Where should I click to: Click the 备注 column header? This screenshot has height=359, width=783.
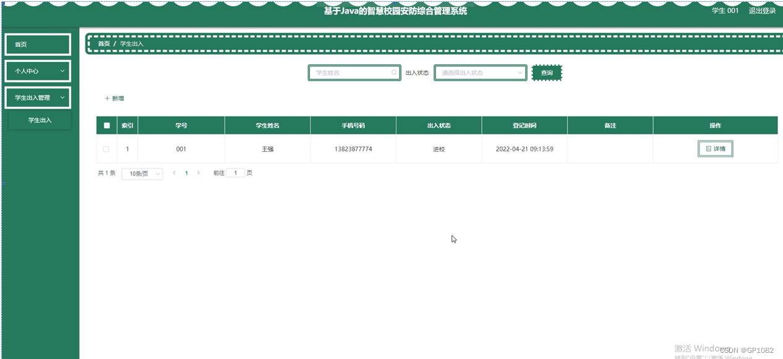coord(610,126)
